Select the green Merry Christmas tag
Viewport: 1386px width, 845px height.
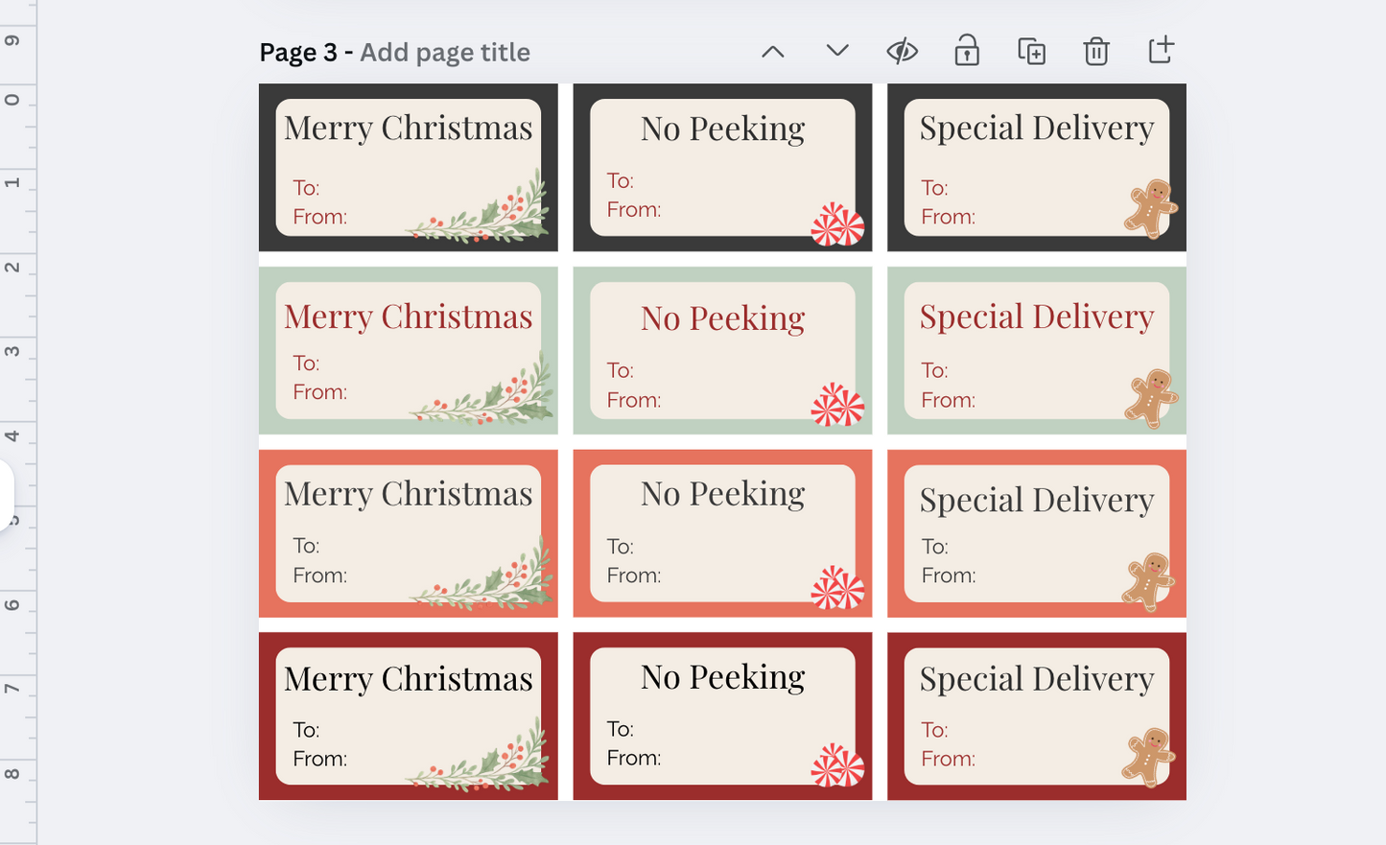(408, 350)
